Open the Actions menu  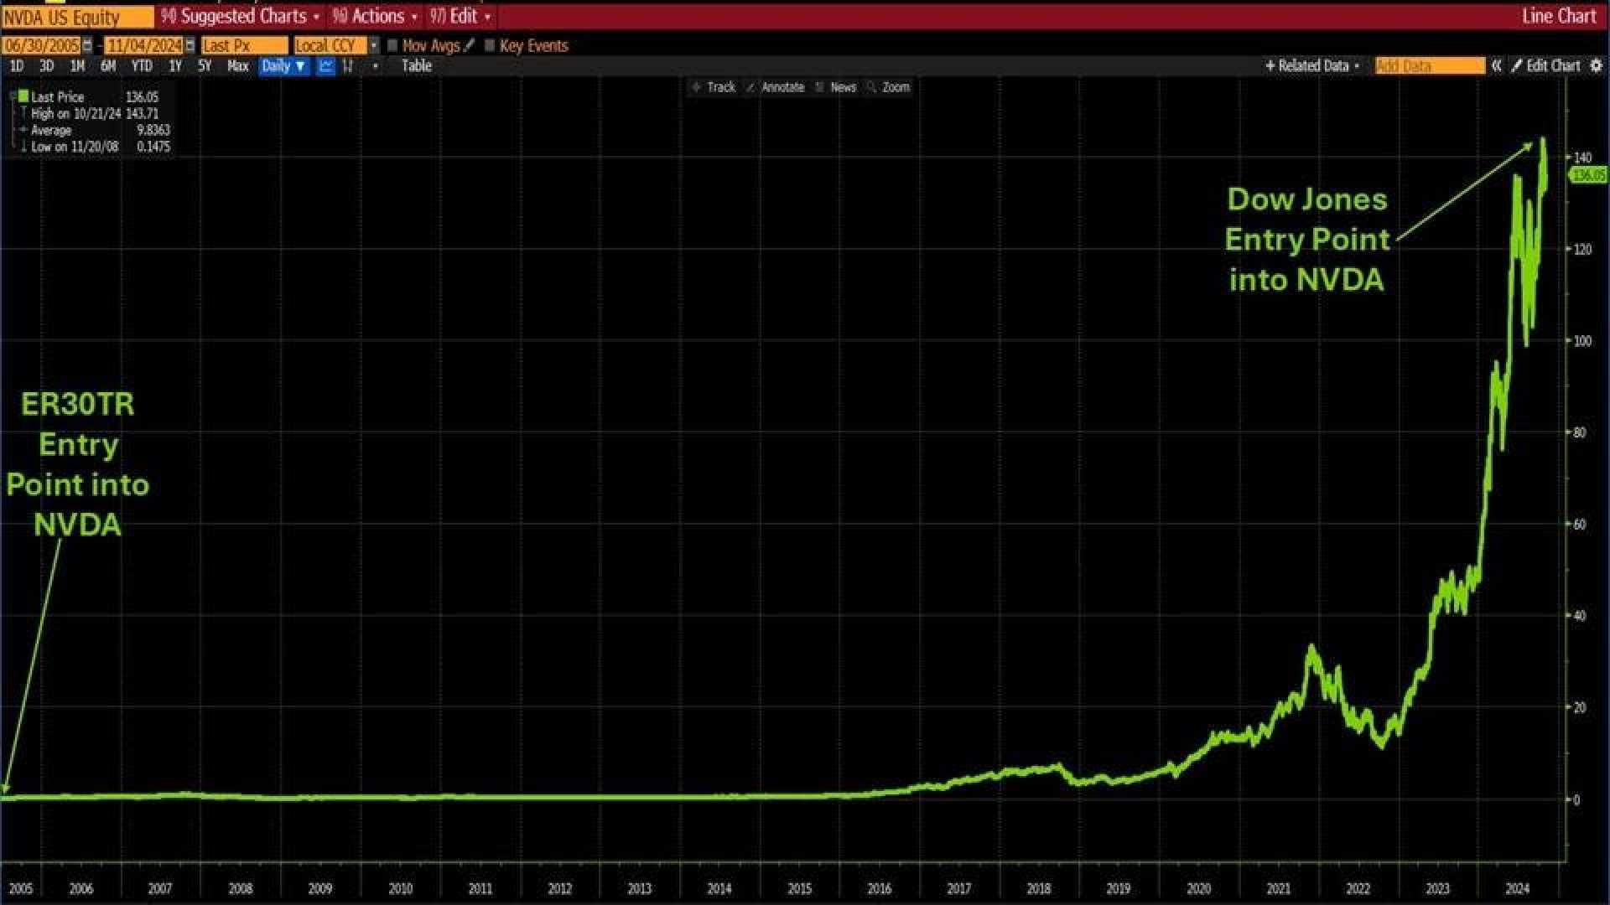point(375,16)
